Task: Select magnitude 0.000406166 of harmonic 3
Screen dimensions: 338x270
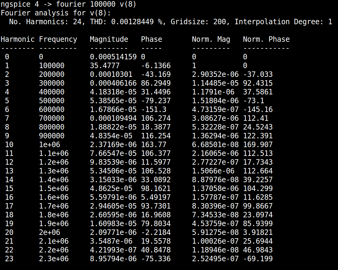Action: click(x=113, y=83)
